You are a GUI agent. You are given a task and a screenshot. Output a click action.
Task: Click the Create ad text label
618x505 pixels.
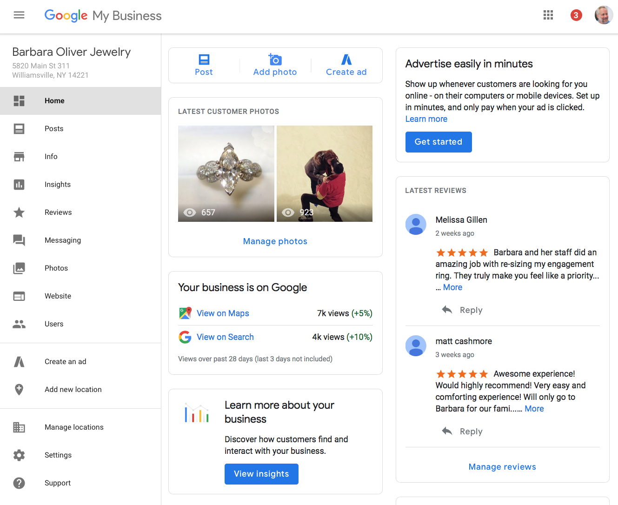(x=346, y=72)
